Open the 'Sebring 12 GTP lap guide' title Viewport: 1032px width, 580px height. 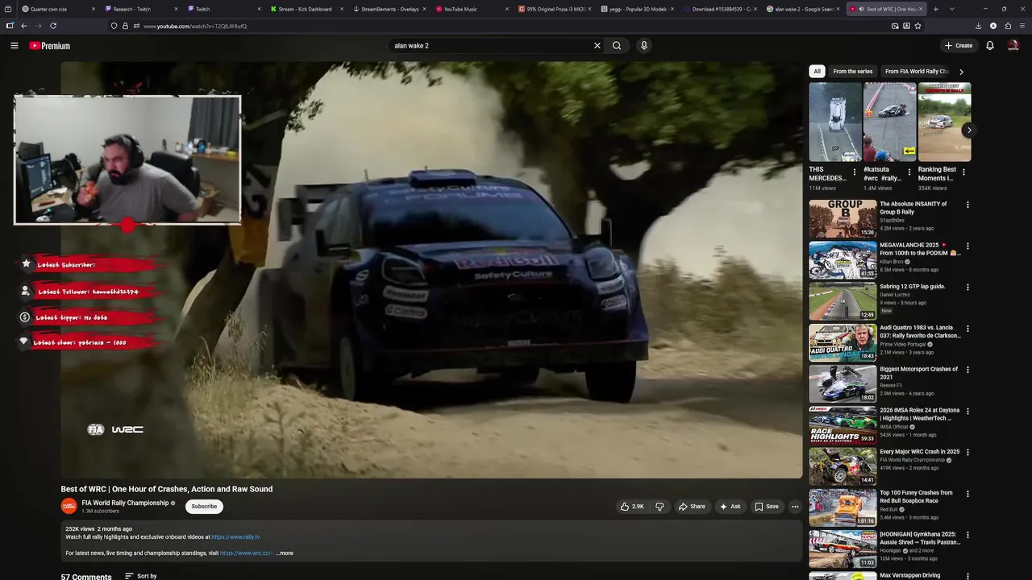[913, 287]
